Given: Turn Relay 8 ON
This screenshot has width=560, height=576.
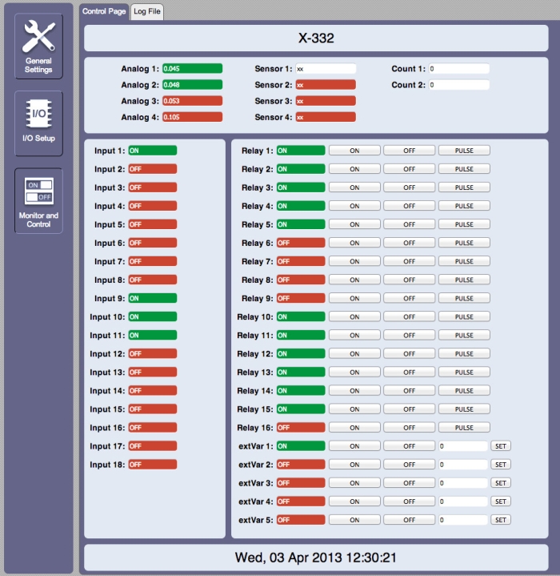Looking at the screenshot, I should (354, 280).
